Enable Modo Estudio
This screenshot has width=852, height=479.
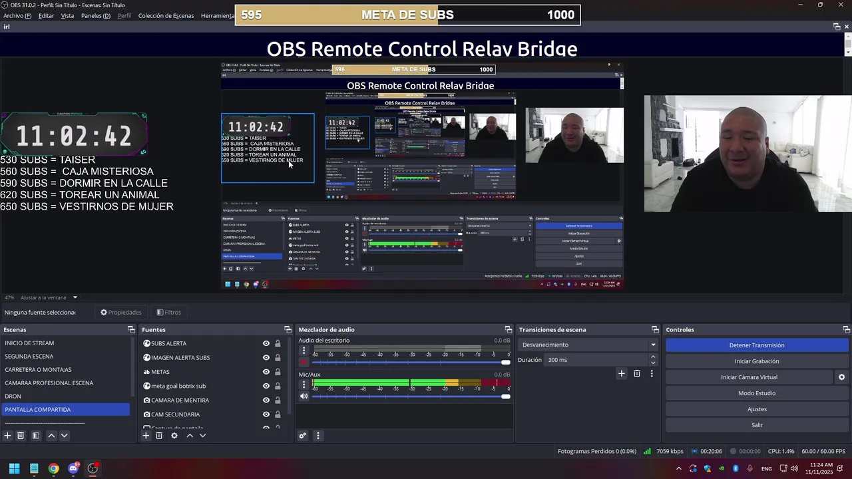click(757, 393)
